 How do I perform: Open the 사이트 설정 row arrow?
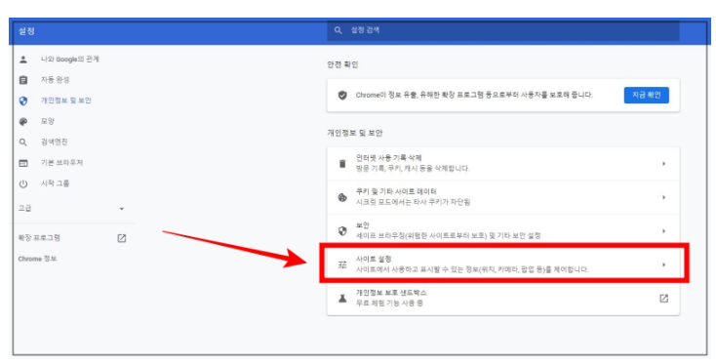point(664,264)
